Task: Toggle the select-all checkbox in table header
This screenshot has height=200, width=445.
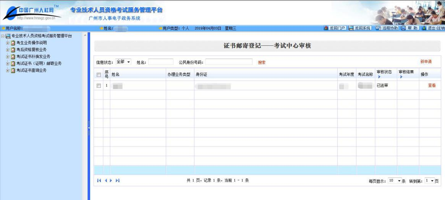Action: (99, 75)
